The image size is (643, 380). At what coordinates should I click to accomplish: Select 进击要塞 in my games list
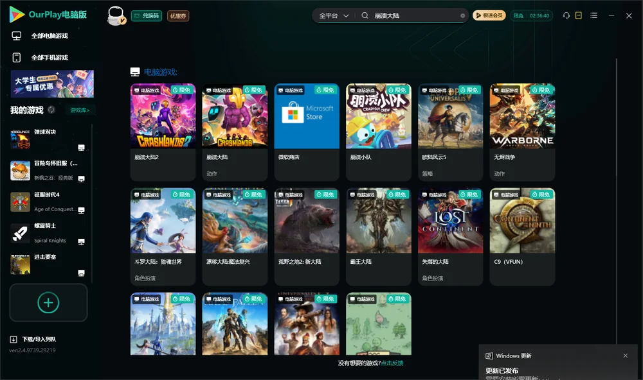(48, 264)
